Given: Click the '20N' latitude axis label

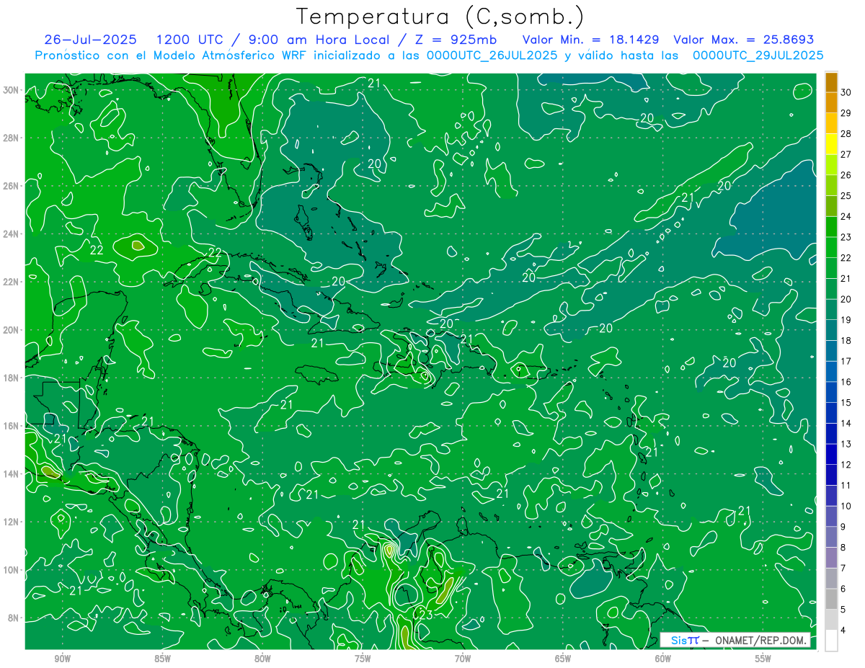Looking at the screenshot, I should tap(12, 330).
